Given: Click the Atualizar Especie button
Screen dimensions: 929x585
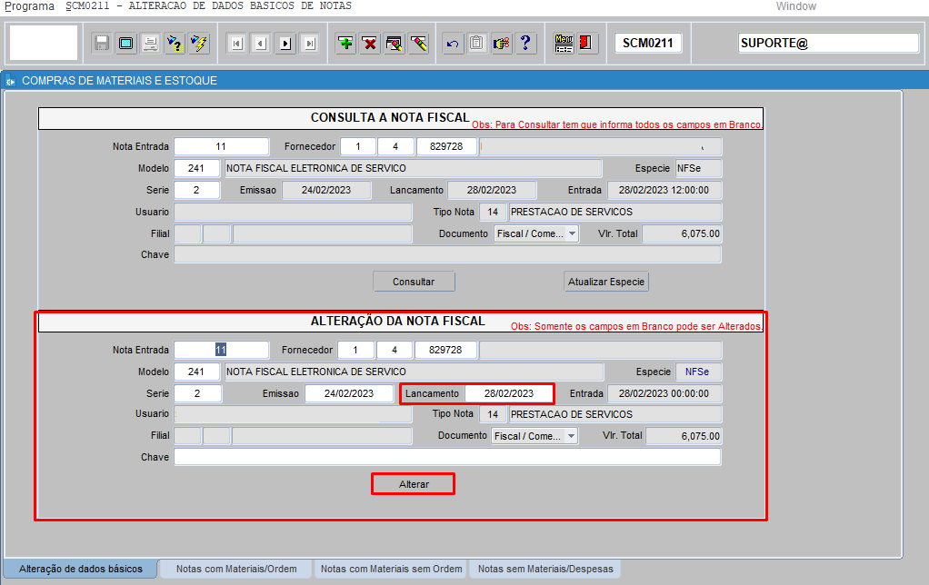Looking at the screenshot, I should pyautogui.click(x=606, y=282).
